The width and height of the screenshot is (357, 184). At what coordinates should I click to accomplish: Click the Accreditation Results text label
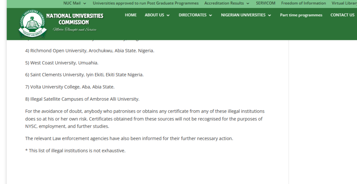tap(224, 3)
